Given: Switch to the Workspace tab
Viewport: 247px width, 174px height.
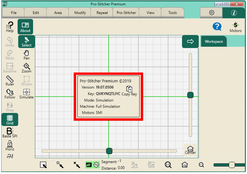Looking at the screenshot, I should [x=214, y=42].
